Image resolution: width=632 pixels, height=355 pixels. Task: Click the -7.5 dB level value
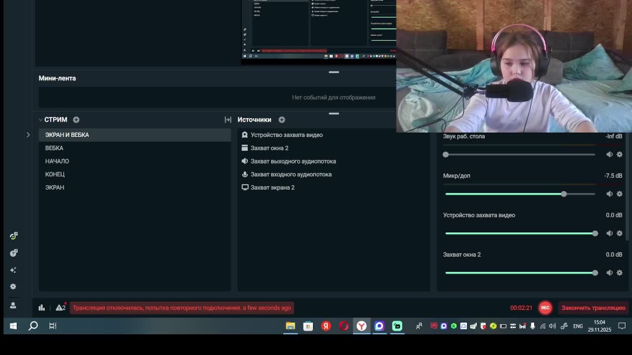(x=613, y=176)
